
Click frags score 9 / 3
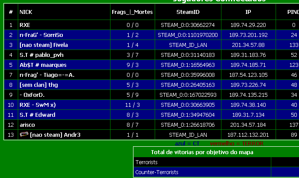pos(133,65)
